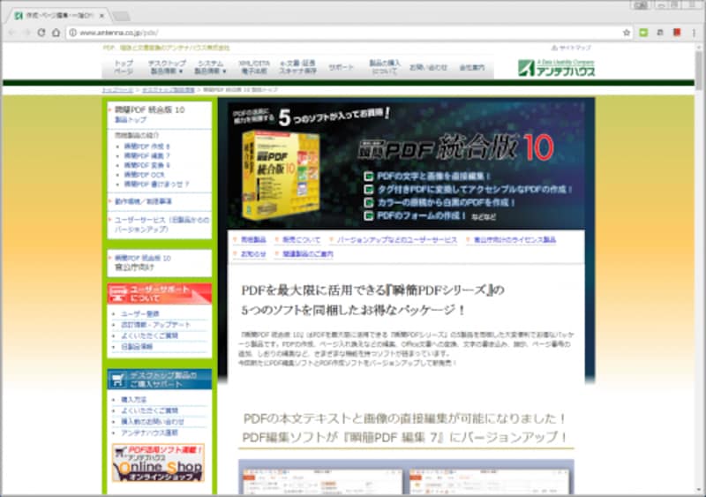706x497 pixels.
Task: Jump to 関連製品のご案内 anchor link
Action: coord(307,254)
